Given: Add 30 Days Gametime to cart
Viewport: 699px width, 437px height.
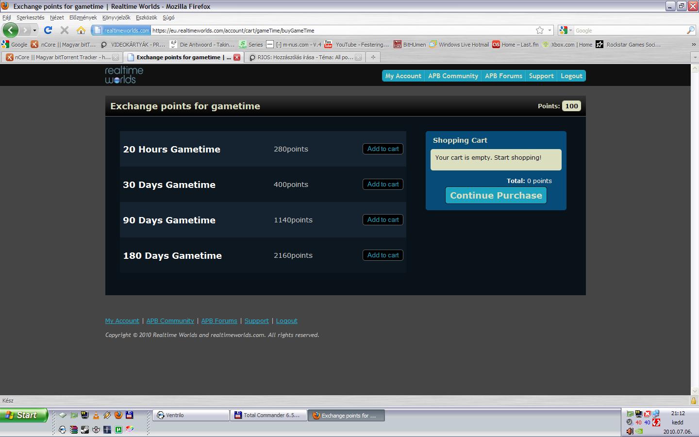Looking at the screenshot, I should click(x=383, y=185).
